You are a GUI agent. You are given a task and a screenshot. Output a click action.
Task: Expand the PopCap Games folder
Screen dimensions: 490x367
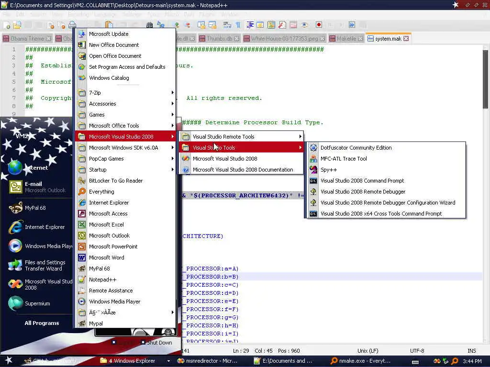[x=125, y=159]
